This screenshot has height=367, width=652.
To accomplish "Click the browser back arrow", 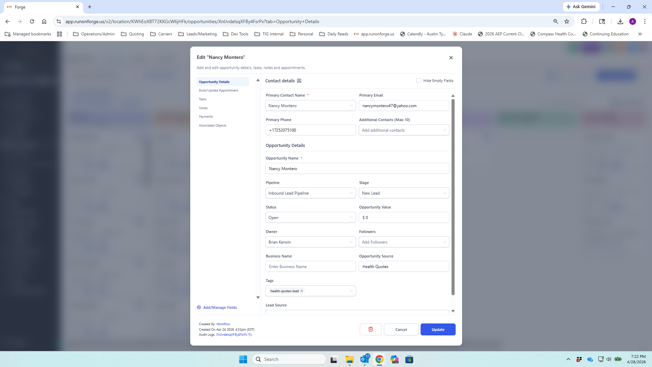I will click(x=7, y=21).
